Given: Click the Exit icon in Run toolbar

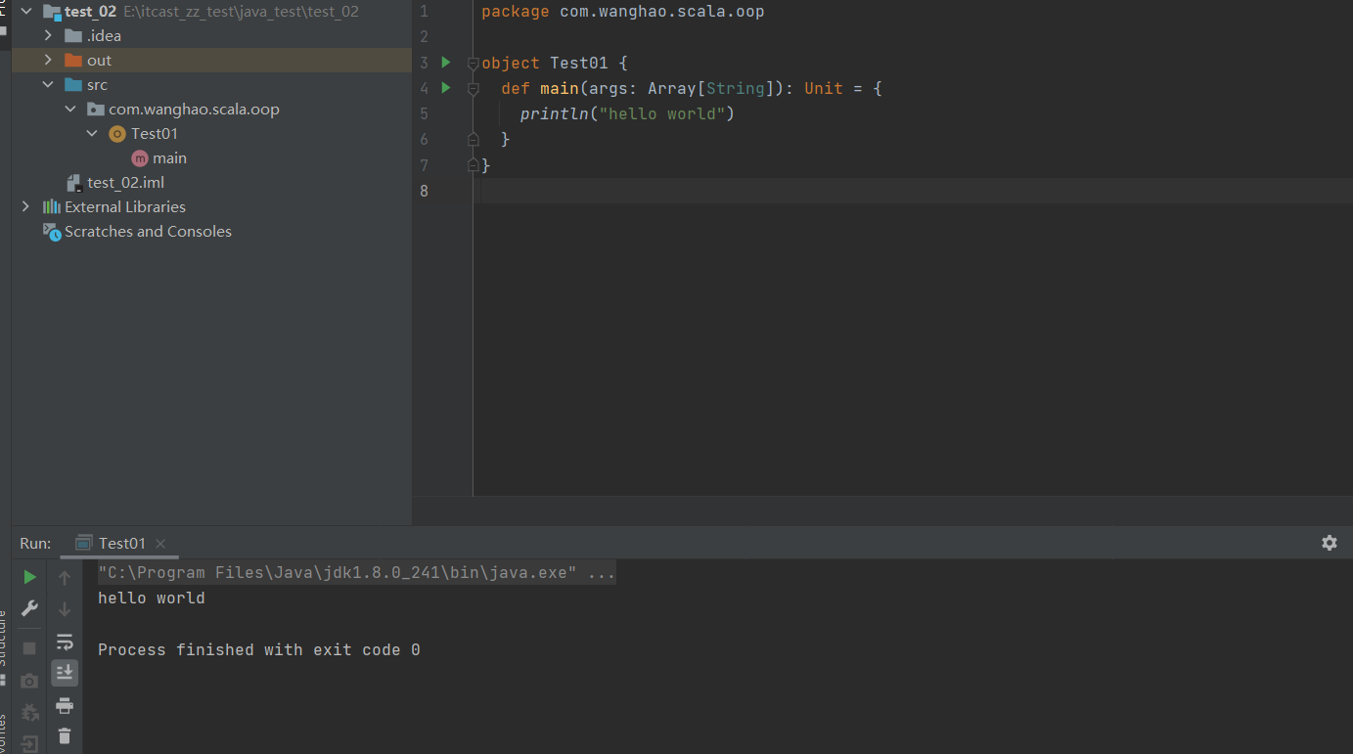Looking at the screenshot, I should click(30, 744).
